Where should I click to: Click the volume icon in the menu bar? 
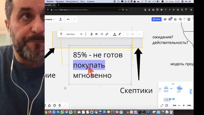[150, 1]
